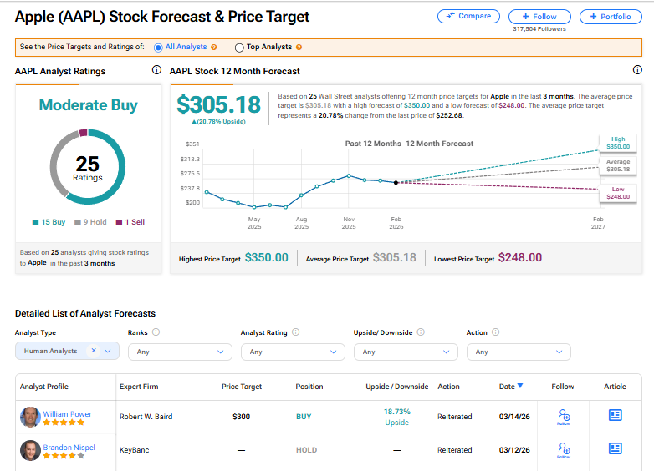The height and width of the screenshot is (471, 654).
Task: Sort the table by Date column
Action: coord(511,387)
